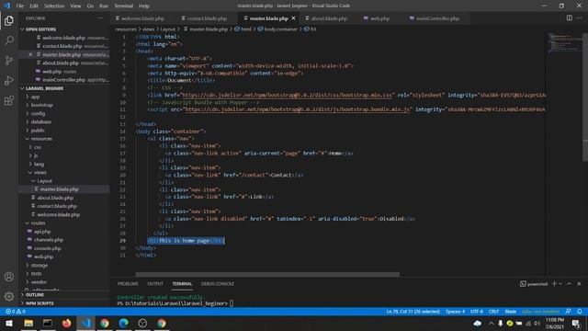Open web.php under routes folder

coord(43,257)
